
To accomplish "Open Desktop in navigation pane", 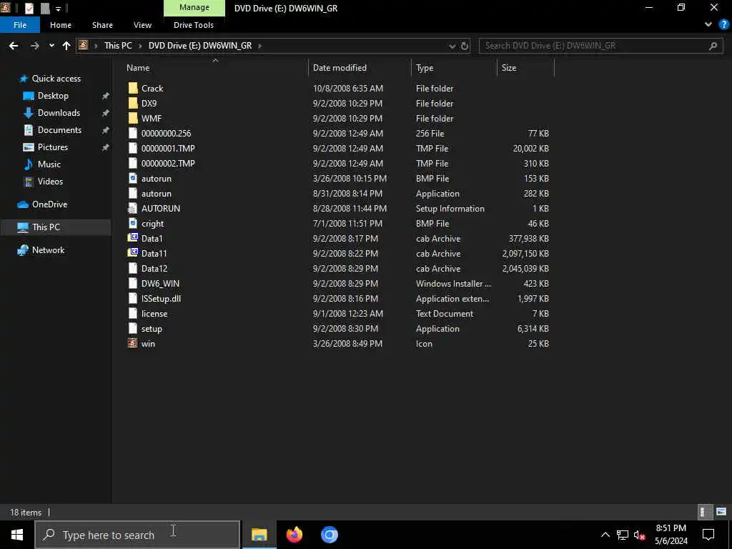I will pyautogui.click(x=53, y=96).
